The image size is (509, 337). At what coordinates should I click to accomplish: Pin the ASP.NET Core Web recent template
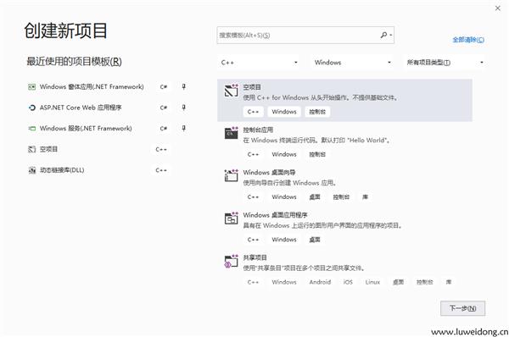click(184, 108)
